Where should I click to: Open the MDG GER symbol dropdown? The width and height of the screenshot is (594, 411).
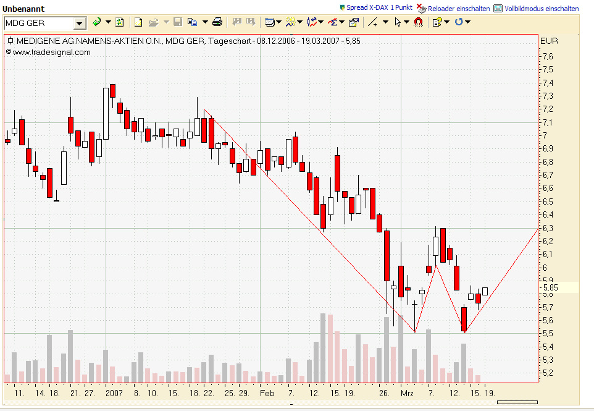pyautogui.click(x=80, y=23)
